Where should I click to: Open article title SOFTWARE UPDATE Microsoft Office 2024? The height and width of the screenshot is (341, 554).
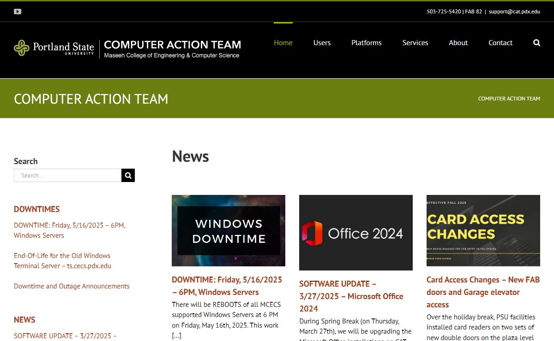tap(351, 296)
